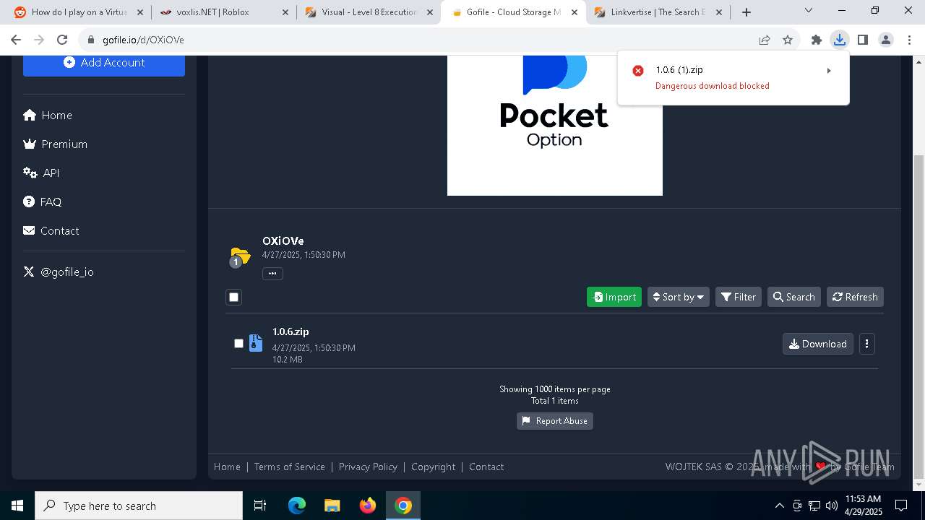This screenshot has width=925, height=520.
Task: Open the Premium sidebar link
Action: point(56,144)
